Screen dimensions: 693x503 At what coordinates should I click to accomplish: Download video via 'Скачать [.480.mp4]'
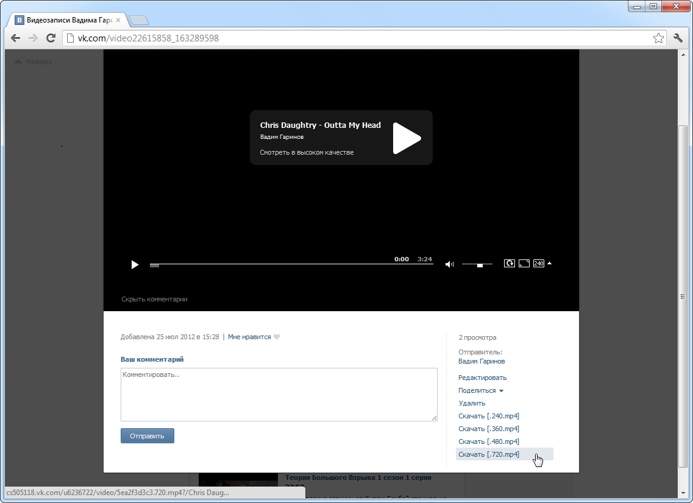tap(488, 441)
